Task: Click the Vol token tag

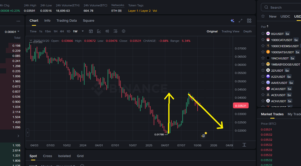Action: click(x=155, y=11)
